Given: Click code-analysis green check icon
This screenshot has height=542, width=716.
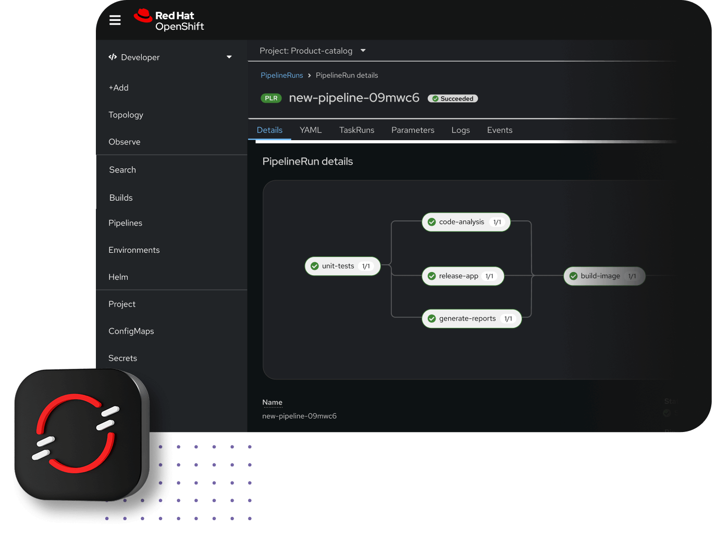Looking at the screenshot, I should click(432, 222).
